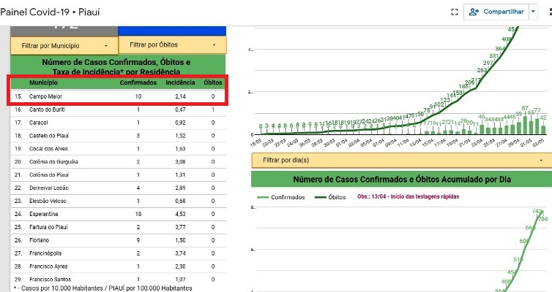Select the Castelo do Piauí row
The image size is (552, 292).
coord(119,136)
